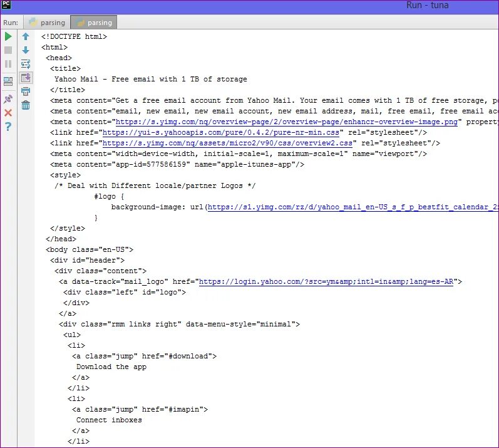This screenshot has width=499, height=448.
Task: Click the apple-itunes-app meta line
Action: (177, 165)
